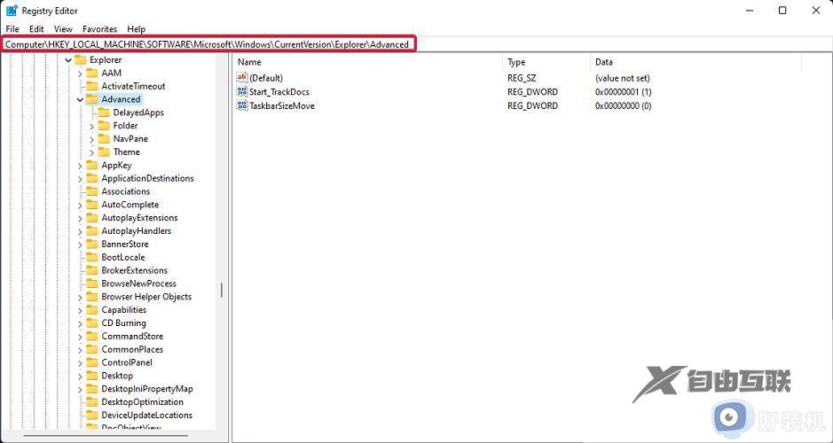Select the AppKey folder icon
This screenshot has height=443, width=833.
coord(92,165)
